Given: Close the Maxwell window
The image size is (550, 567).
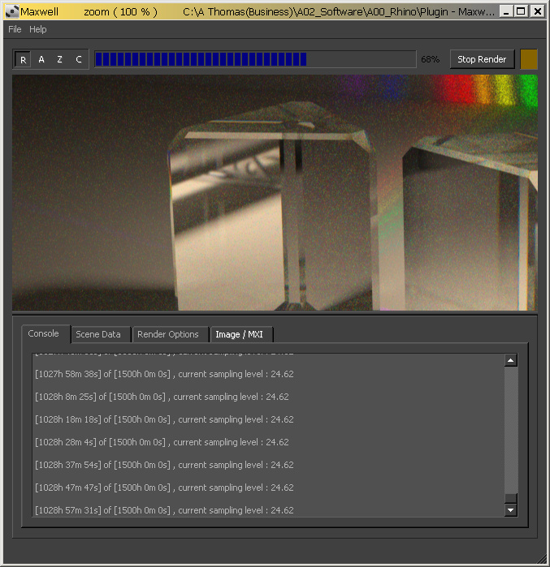Looking at the screenshot, I should coord(538,12).
